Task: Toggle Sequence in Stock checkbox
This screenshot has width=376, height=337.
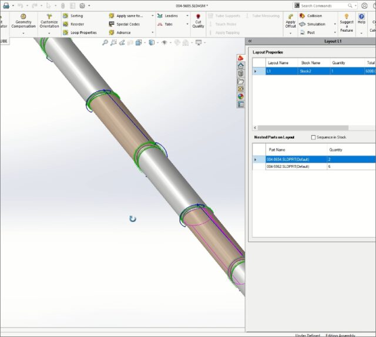Action: pos(313,137)
